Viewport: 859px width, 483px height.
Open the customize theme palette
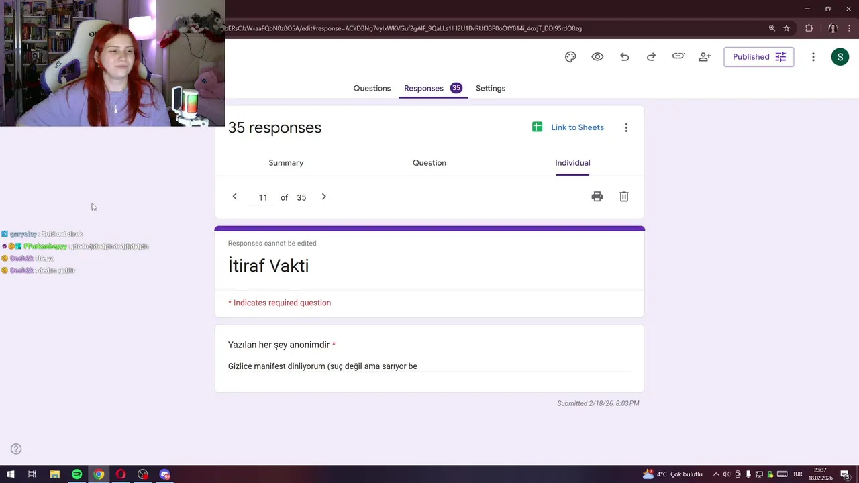pyautogui.click(x=570, y=57)
